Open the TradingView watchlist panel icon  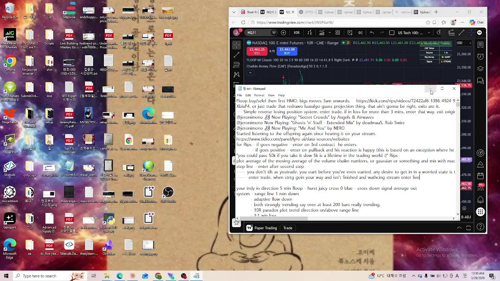(x=480, y=45)
